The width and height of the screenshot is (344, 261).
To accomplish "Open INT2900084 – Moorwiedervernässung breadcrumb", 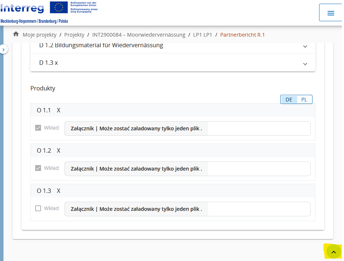I will coord(138,35).
